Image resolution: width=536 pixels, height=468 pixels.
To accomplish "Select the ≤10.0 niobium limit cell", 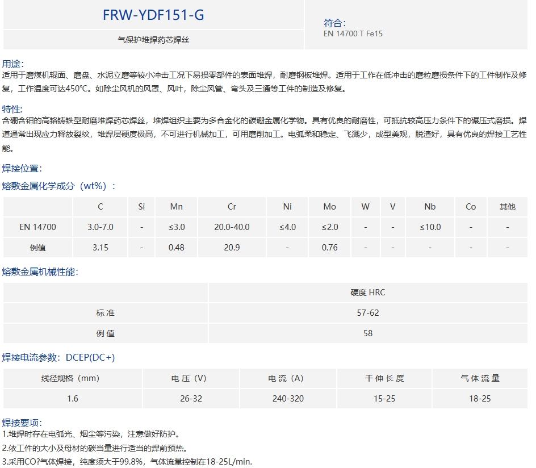I will [430, 227].
